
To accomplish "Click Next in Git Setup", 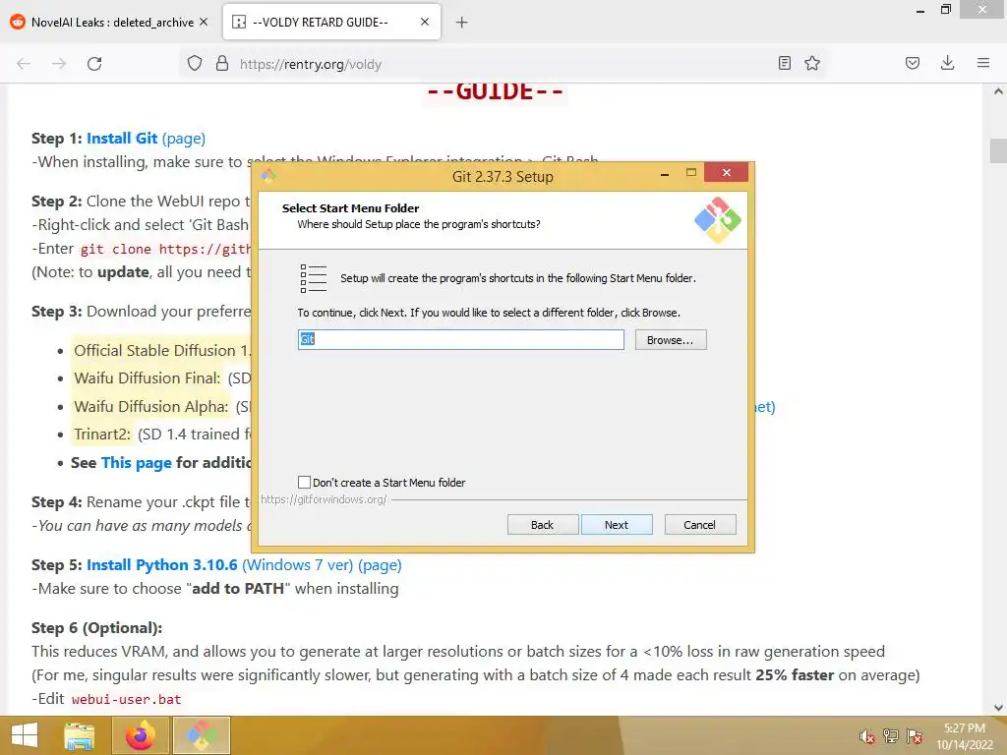I will coord(617,525).
